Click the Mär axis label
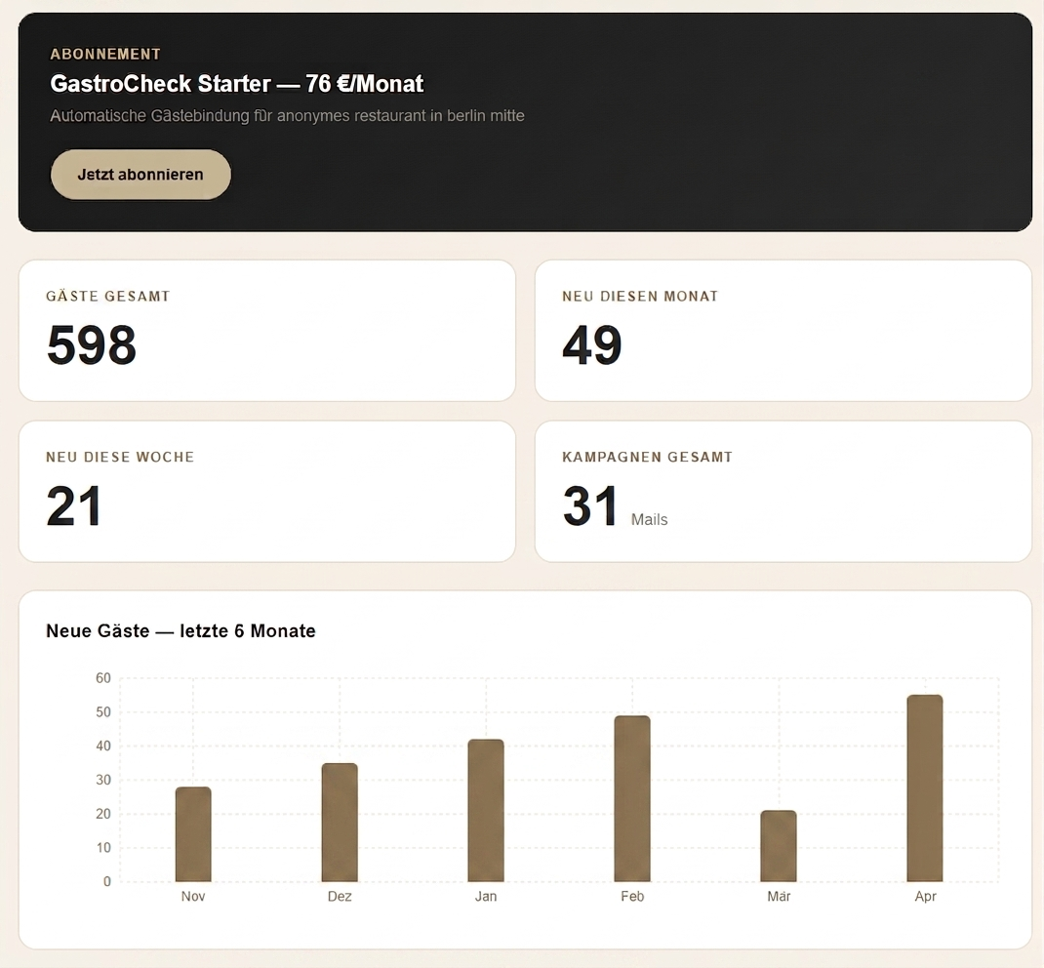 click(779, 896)
